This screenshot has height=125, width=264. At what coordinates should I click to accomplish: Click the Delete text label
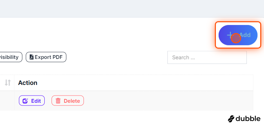click(x=72, y=101)
